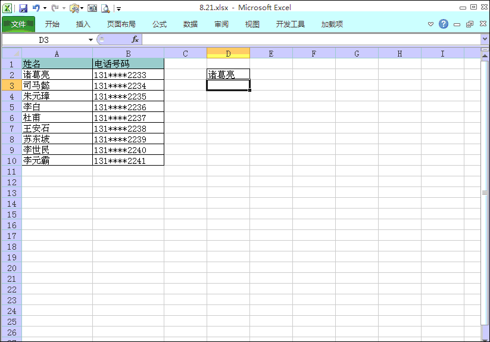This screenshot has height=342, width=490.
Task: Click cell containing 李元霸
Action: [x=57, y=160]
